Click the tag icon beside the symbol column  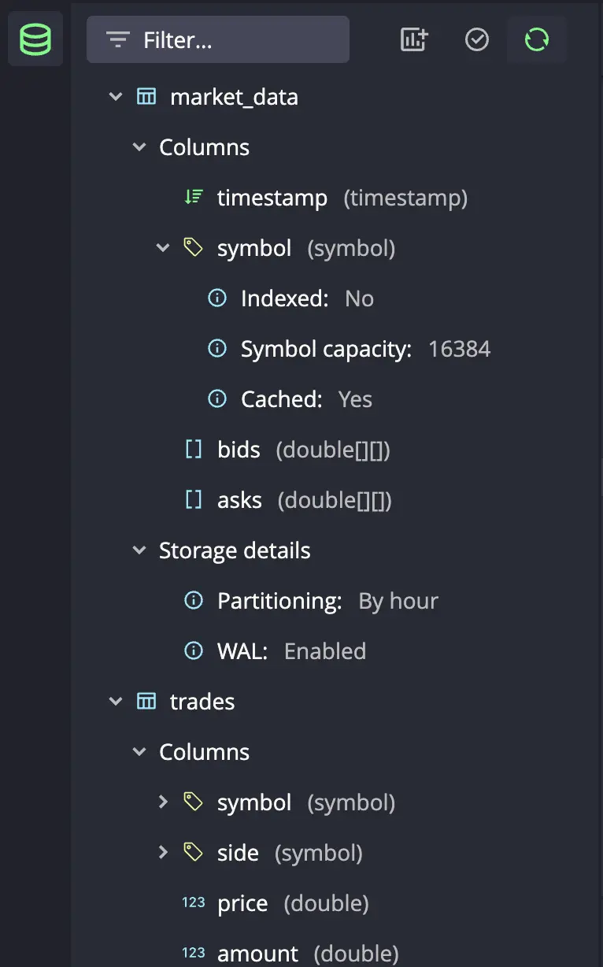pyautogui.click(x=193, y=247)
